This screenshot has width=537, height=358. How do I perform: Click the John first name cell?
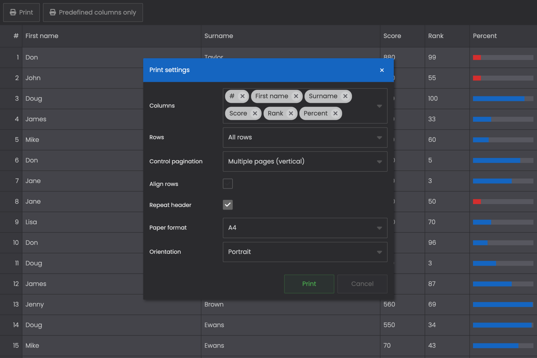(x=83, y=78)
